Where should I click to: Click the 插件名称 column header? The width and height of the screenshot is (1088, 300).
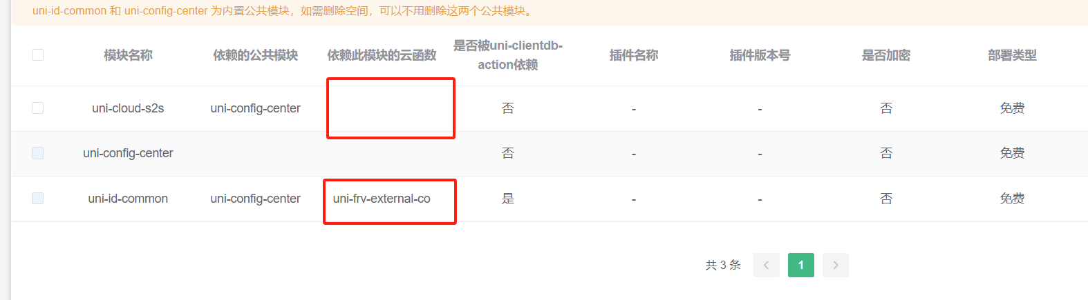coord(634,55)
